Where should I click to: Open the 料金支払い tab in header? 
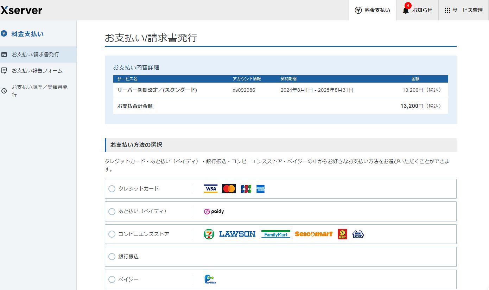pyautogui.click(x=373, y=10)
